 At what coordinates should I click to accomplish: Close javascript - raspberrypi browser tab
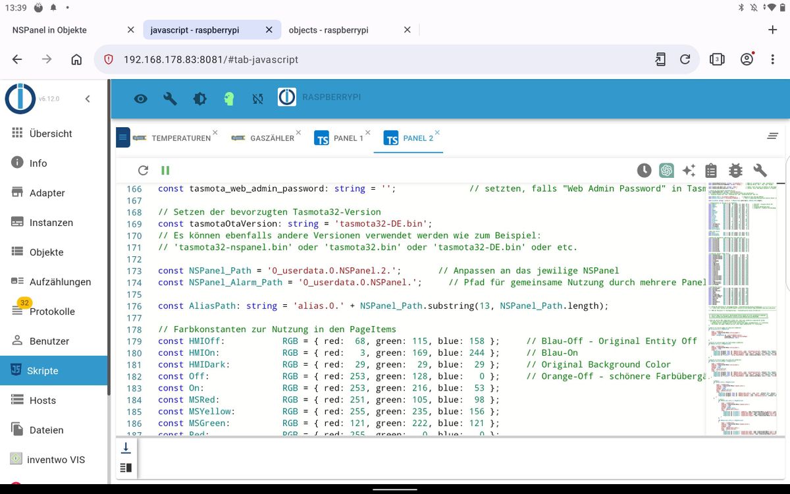[269, 30]
